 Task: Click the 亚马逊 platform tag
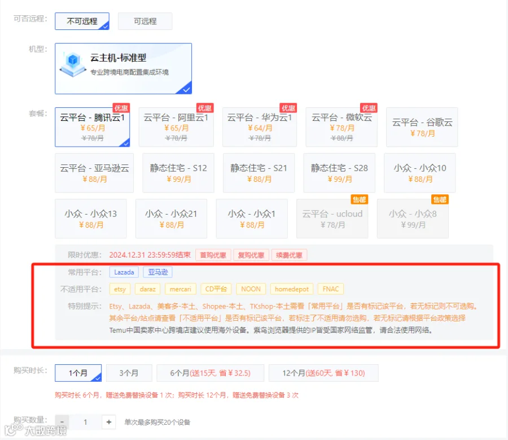(x=158, y=272)
